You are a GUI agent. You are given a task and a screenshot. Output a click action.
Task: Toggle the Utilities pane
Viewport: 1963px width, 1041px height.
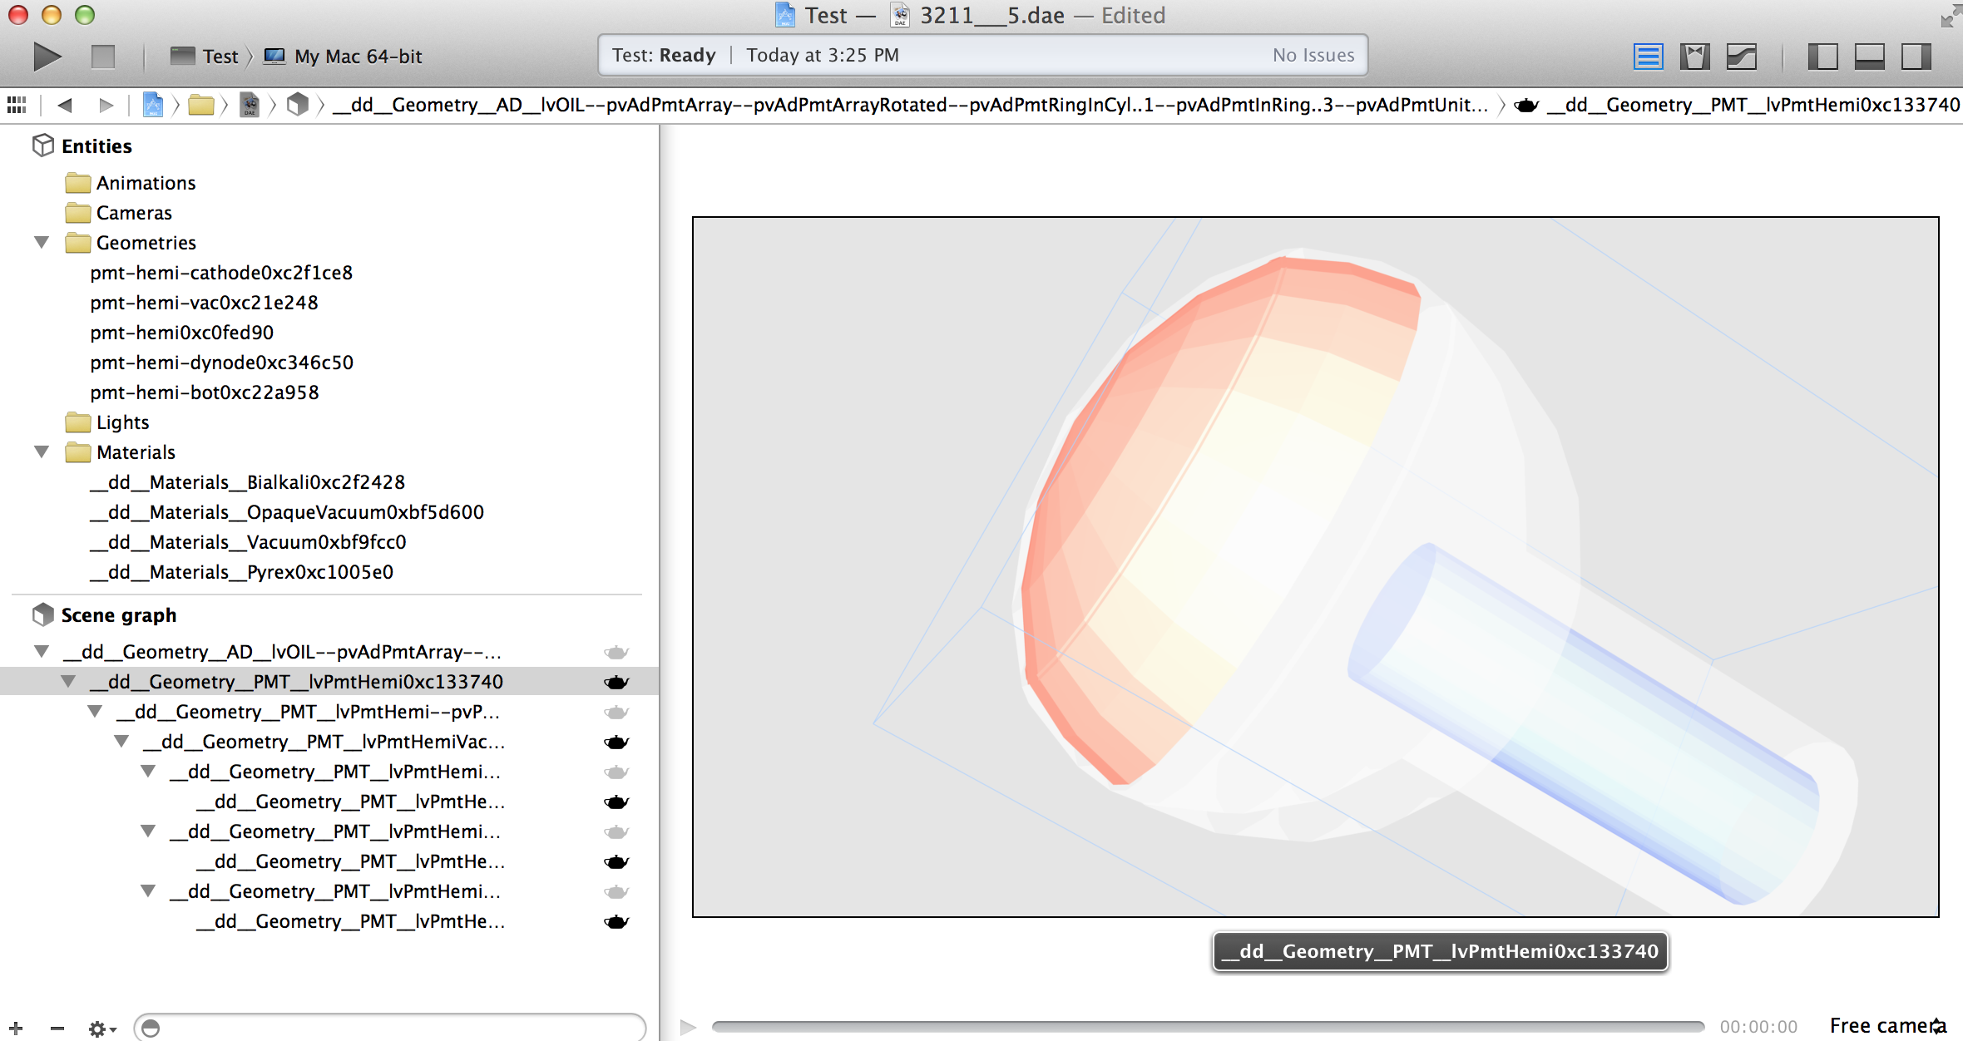1916,57
